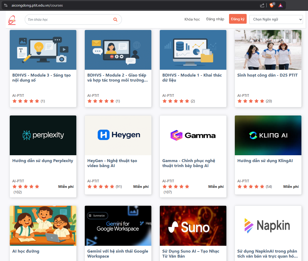Click the Suno logo thumbnail
Screen dimensions: 308x261
(x=193, y=226)
